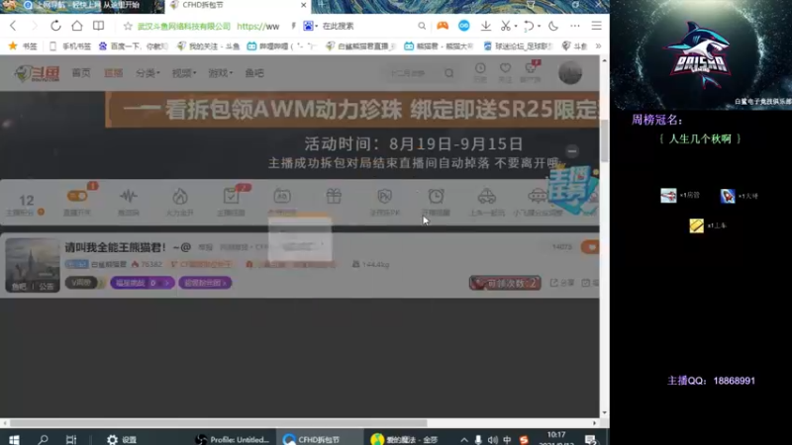Click the orange heart follow button in room header

pyautogui.click(x=590, y=247)
